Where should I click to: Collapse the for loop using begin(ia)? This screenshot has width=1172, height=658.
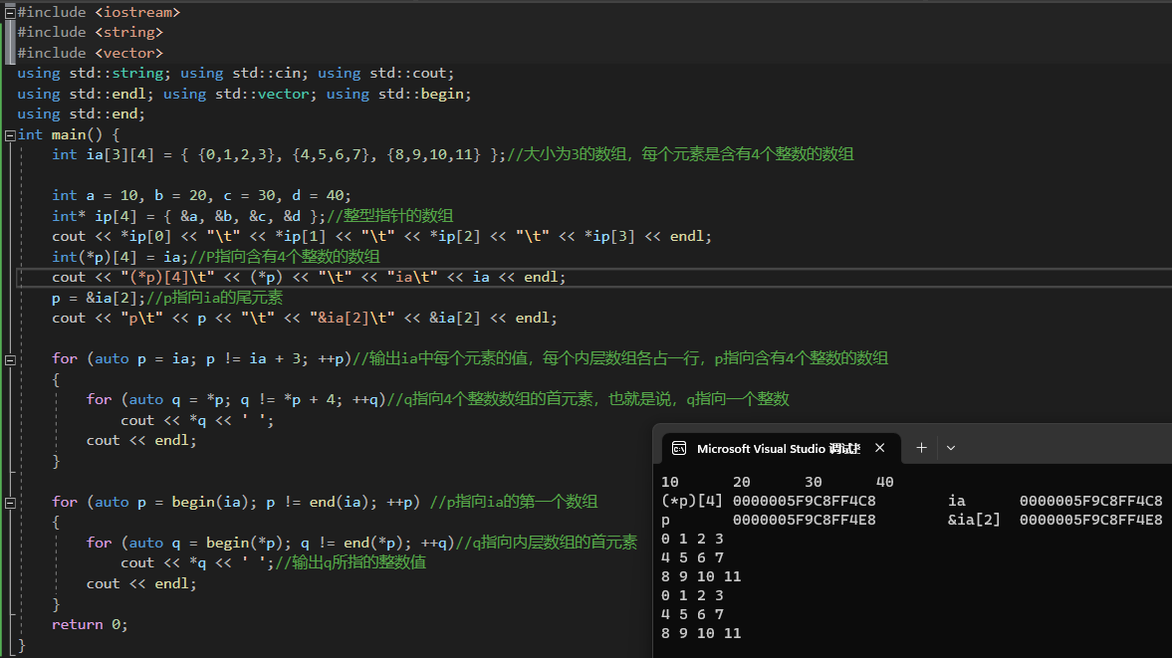(10, 502)
